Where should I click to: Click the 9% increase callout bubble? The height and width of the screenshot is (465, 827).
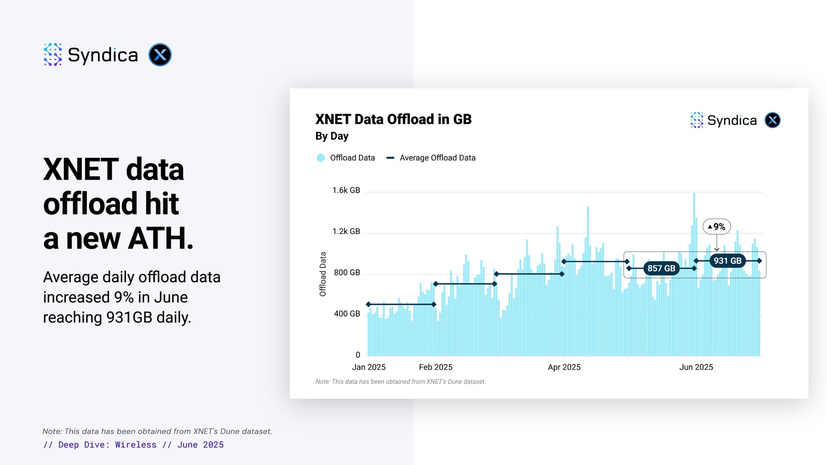[x=717, y=227]
